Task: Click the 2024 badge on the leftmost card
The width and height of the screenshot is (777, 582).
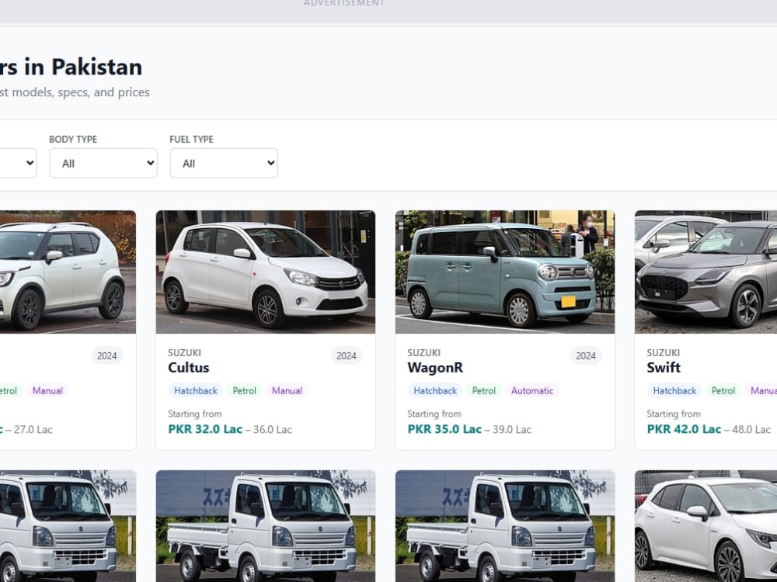Action: pyautogui.click(x=107, y=356)
